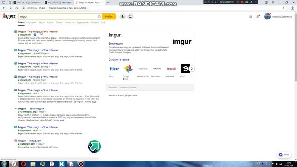Open the Чаты chat button
The image size is (297, 167).
(284, 154)
